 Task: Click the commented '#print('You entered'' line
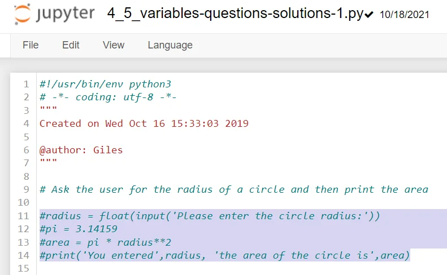(x=224, y=255)
